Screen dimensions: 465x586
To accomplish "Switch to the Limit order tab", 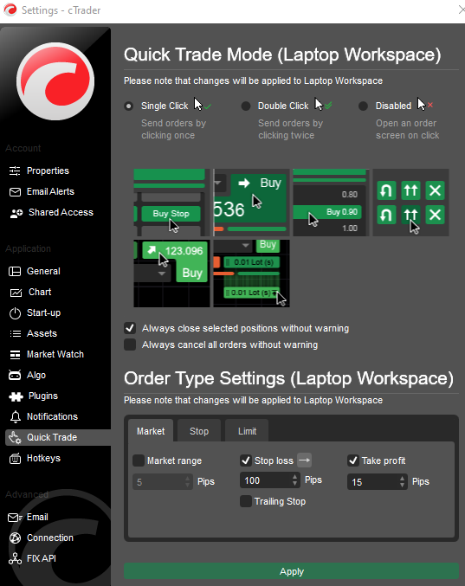I will tap(247, 431).
